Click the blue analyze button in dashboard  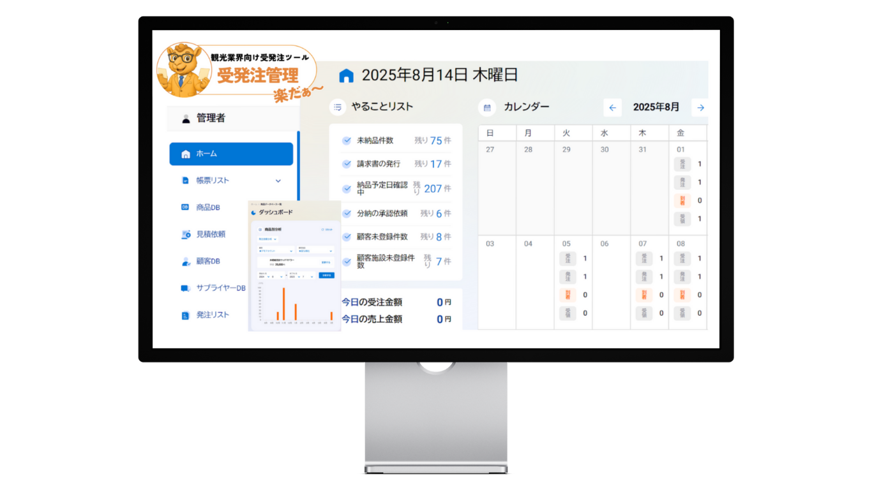(326, 275)
